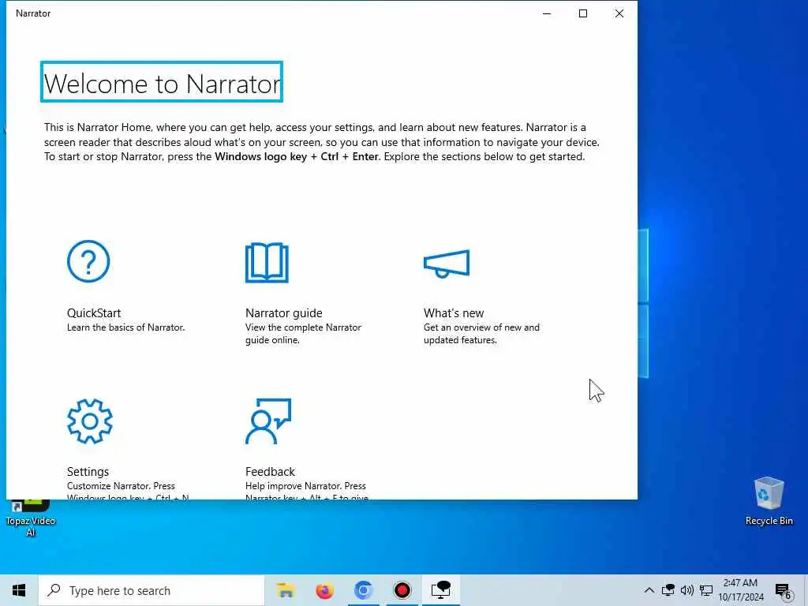The width and height of the screenshot is (808, 606).
Task: Select the Recycle Bin desktop icon
Action: tap(769, 501)
